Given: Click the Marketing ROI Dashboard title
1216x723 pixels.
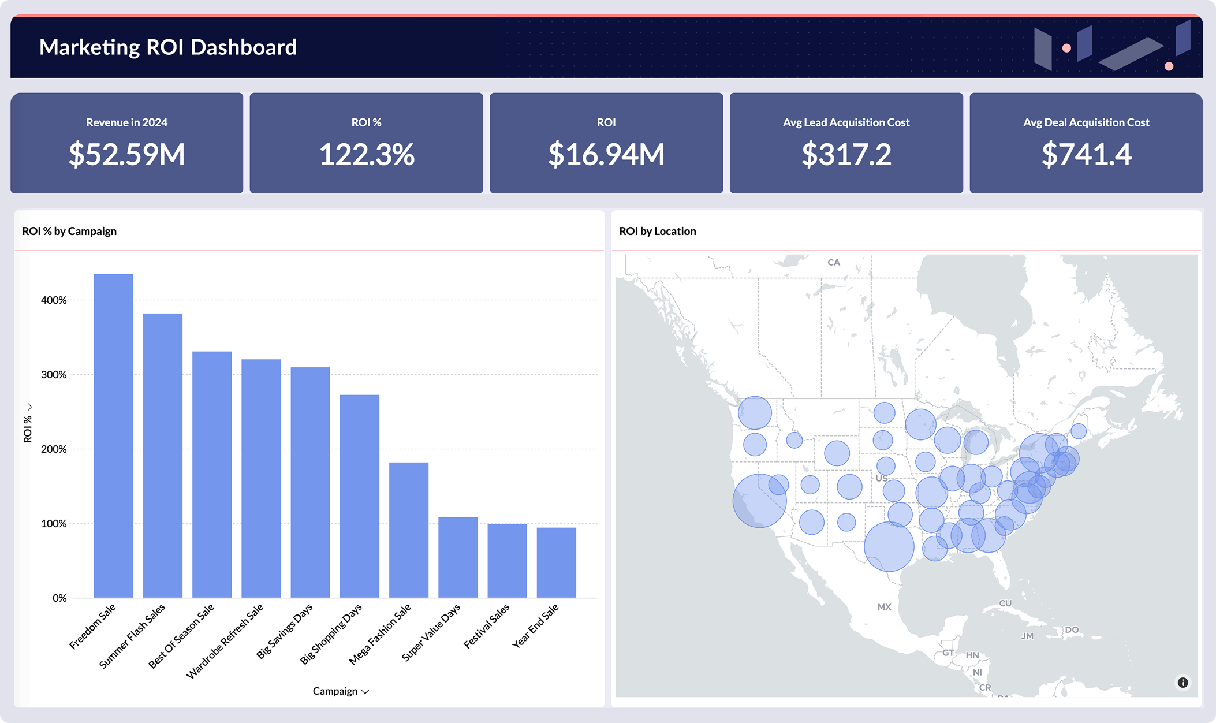Looking at the screenshot, I should (x=168, y=47).
